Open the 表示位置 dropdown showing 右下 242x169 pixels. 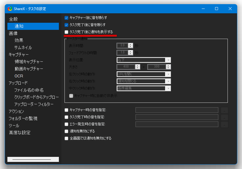point(144,60)
